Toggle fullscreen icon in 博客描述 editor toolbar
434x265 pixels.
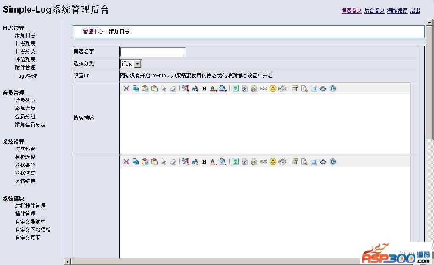(314, 88)
